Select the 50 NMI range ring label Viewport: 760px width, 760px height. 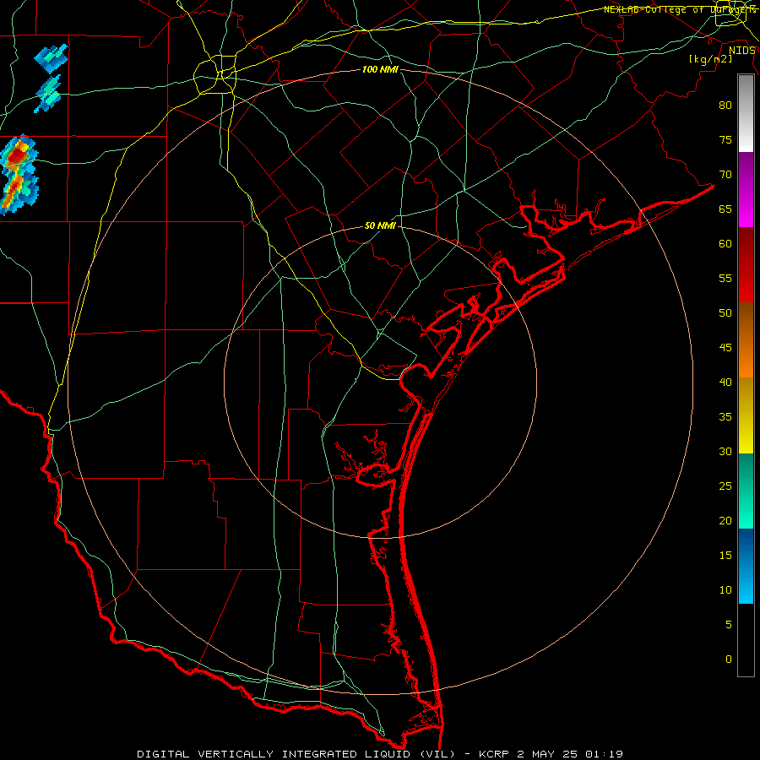pyautogui.click(x=380, y=225)
